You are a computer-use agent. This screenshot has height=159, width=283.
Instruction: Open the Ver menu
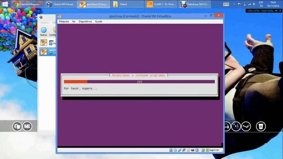[74, 22]
